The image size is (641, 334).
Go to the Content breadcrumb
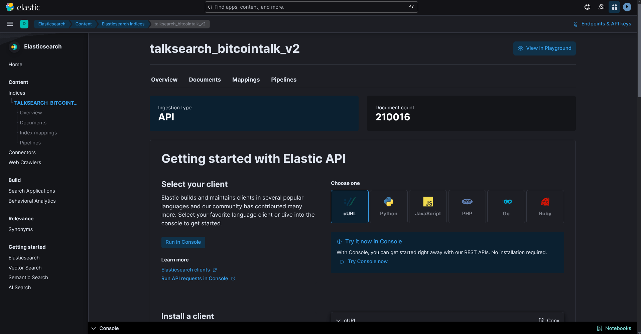(84, 24)
